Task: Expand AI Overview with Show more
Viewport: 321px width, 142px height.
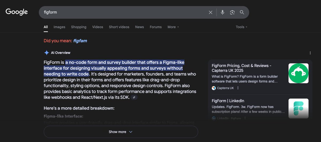Action: point(121,132)
